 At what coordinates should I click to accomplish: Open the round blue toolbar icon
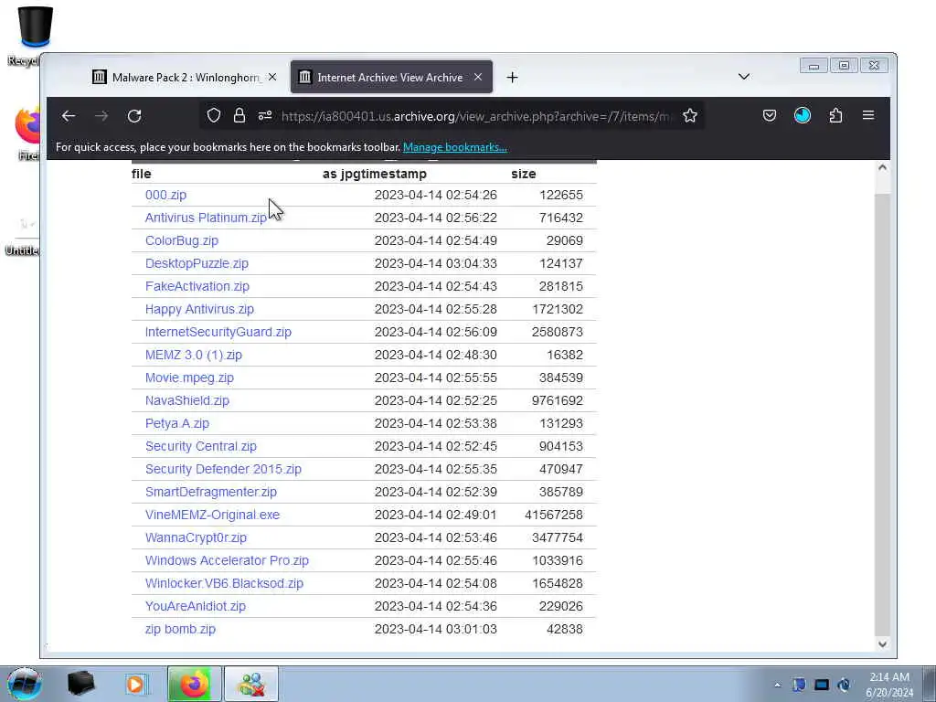(803, 115)
